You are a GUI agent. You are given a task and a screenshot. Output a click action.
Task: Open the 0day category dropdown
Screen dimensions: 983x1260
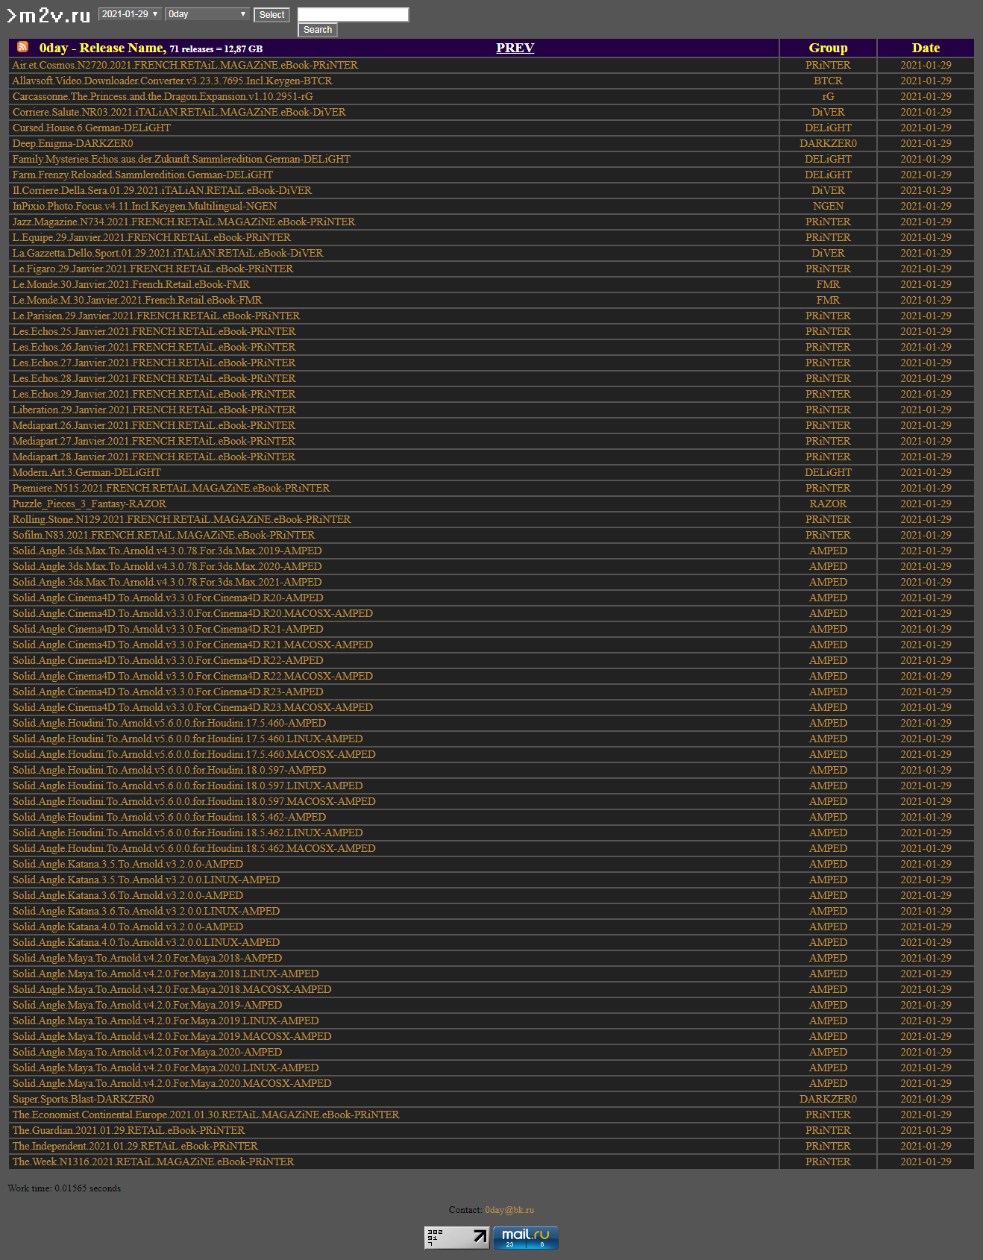[207, 14]
